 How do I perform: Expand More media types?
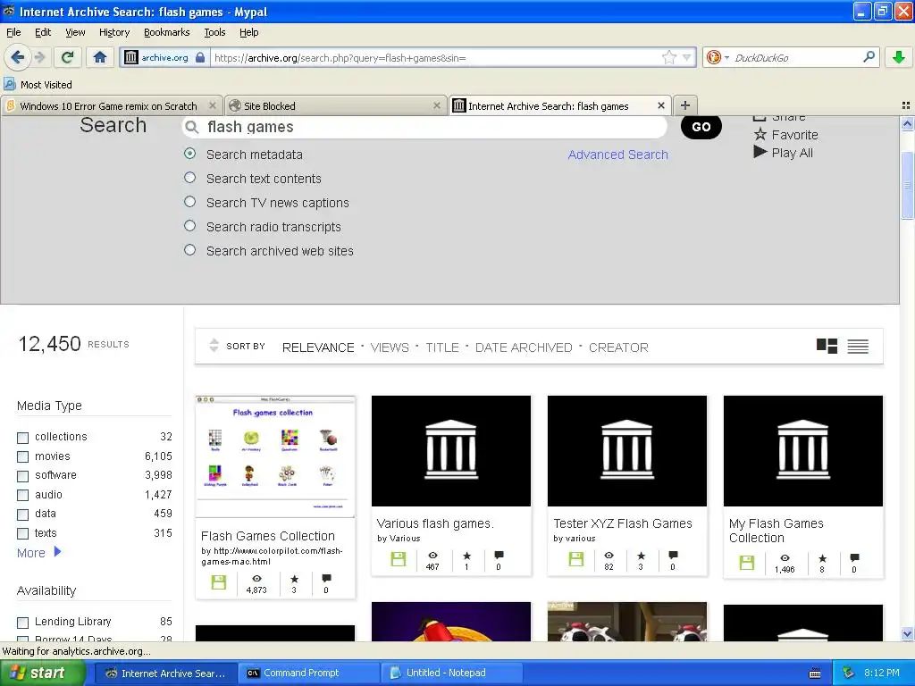(x=38, y=552)
